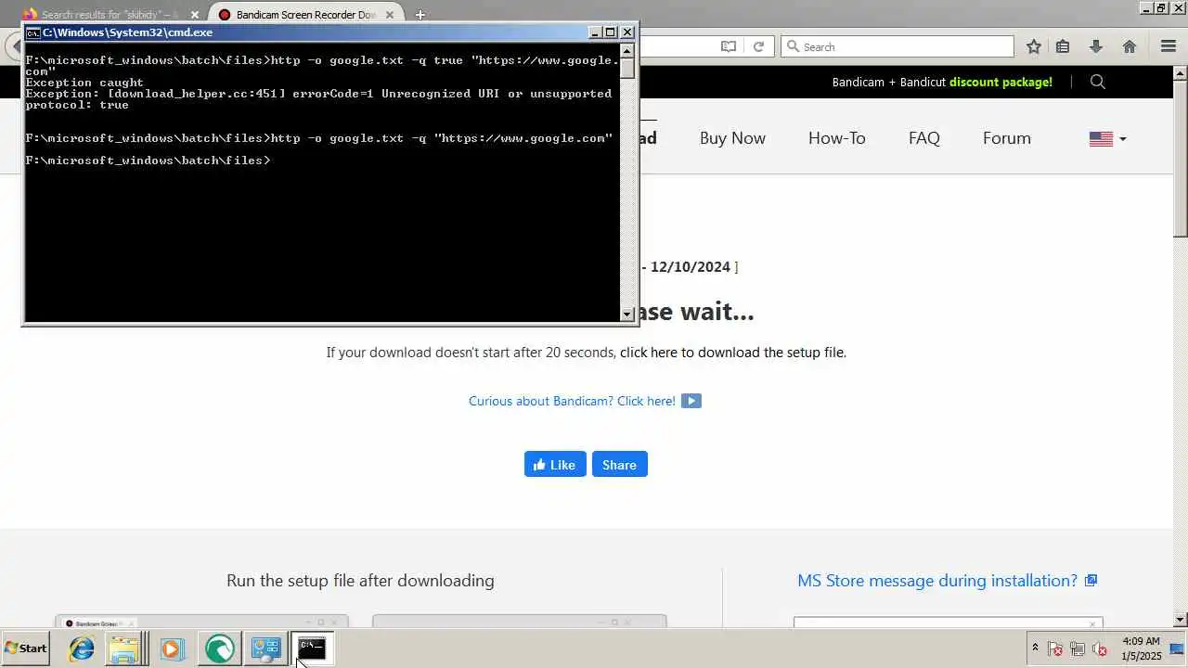Click the Facebook Share button

(x=619, y=465)
